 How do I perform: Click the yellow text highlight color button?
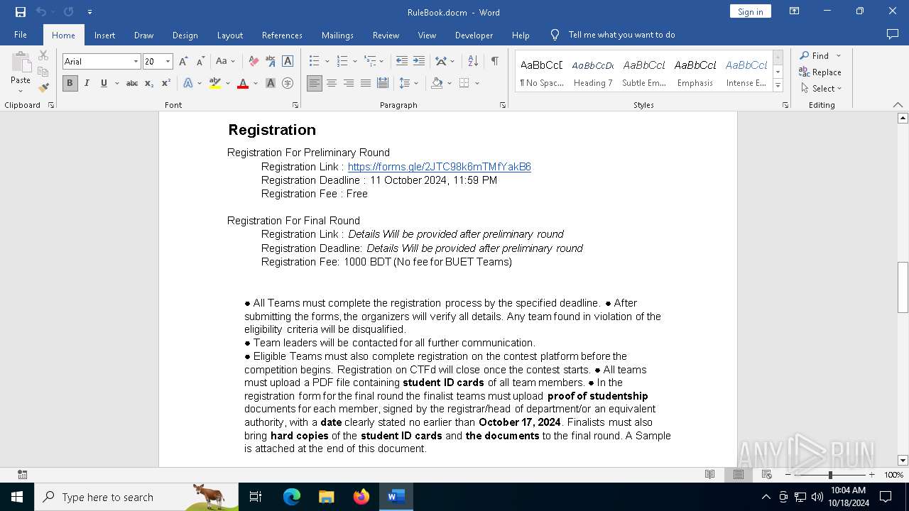(215, 83)
